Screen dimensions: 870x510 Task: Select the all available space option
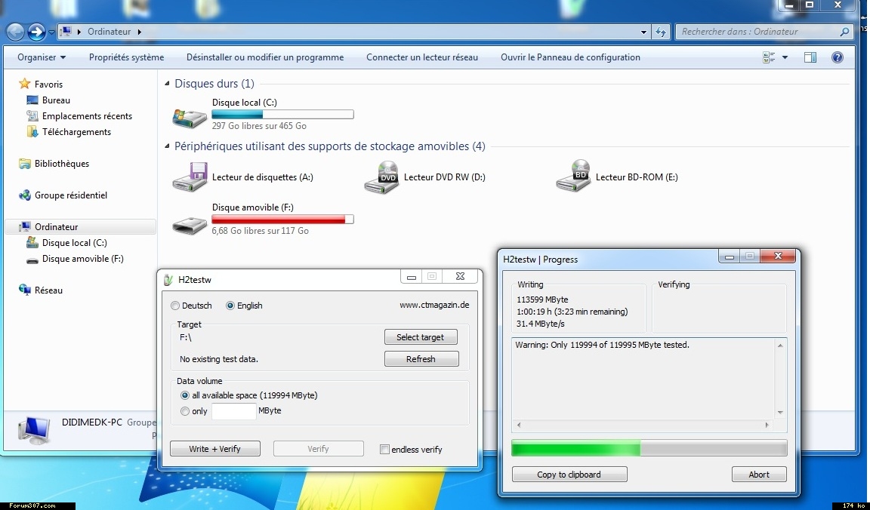coord(185,395)
